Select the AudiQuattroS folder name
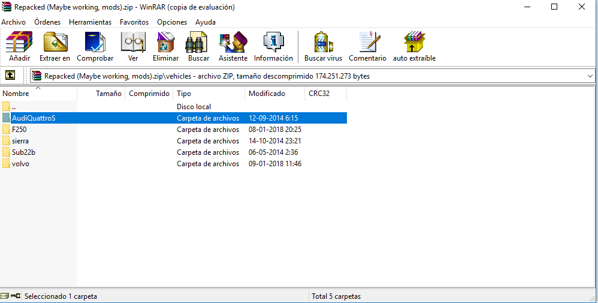The image size is (598, 303). 34,118
